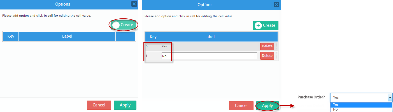Choose No from the Purchase Order list
The height and width of the screenshot is (112, 393).
(336, 109)
